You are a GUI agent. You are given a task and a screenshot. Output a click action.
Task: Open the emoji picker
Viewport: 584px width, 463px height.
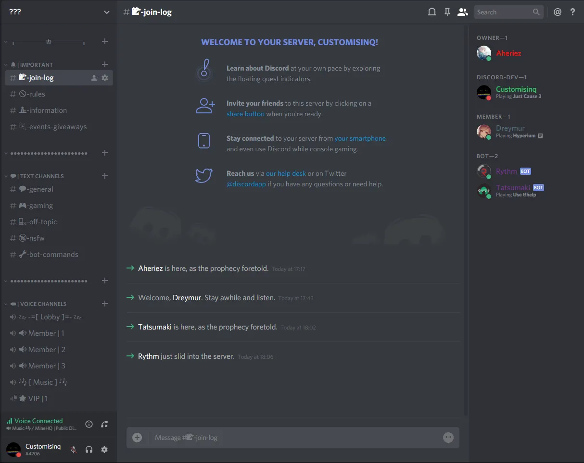[448, 438]
